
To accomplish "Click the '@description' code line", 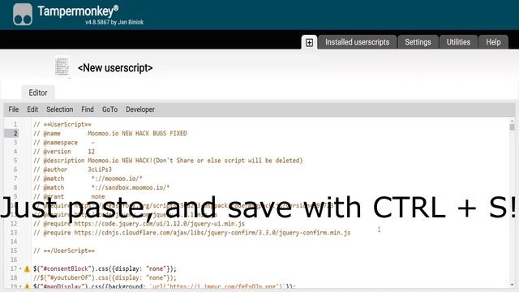I will (168, 161).
